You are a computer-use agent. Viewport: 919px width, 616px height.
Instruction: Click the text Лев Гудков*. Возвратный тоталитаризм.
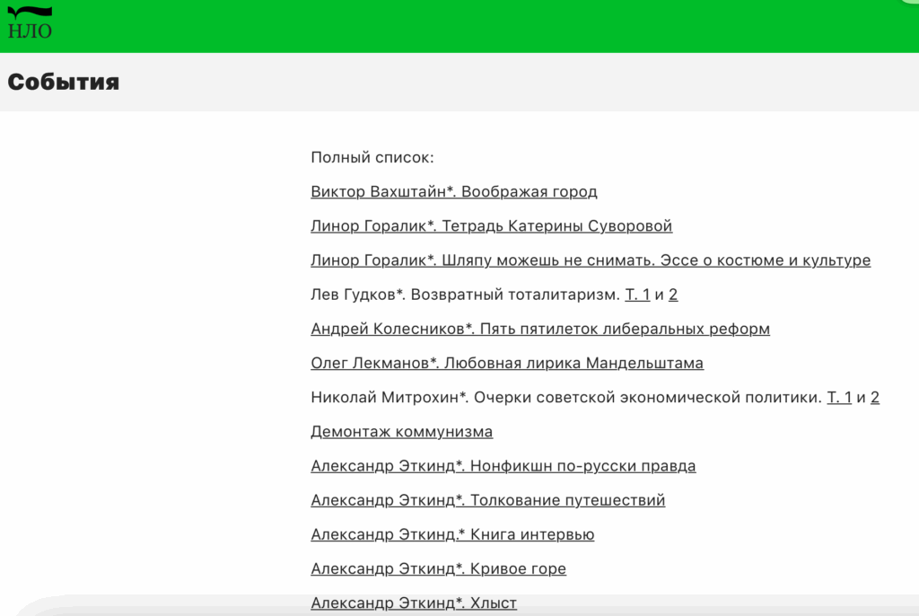click(x=465, y=295)
